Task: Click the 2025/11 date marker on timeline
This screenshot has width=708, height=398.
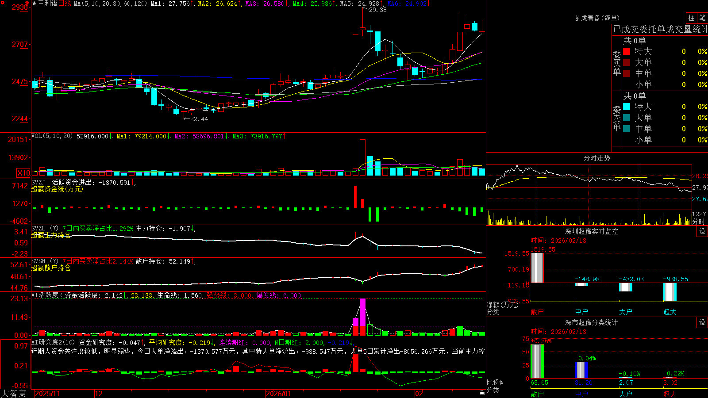Action: pyautogui.click(x=47, y=394)
